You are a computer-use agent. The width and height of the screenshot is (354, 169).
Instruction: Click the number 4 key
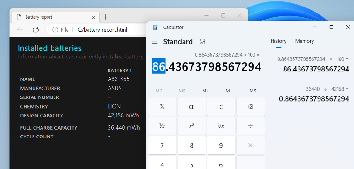click(x=162, y=162)
